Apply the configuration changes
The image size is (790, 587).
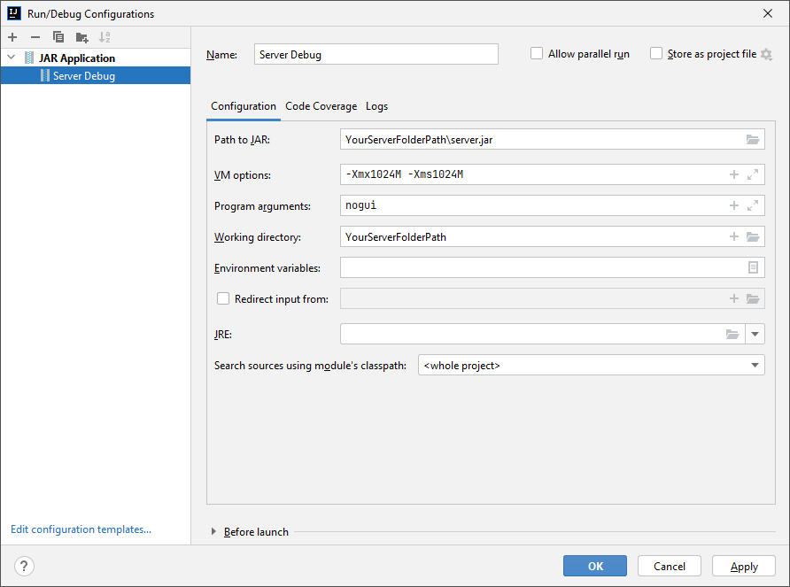click(x=743, y=566)
